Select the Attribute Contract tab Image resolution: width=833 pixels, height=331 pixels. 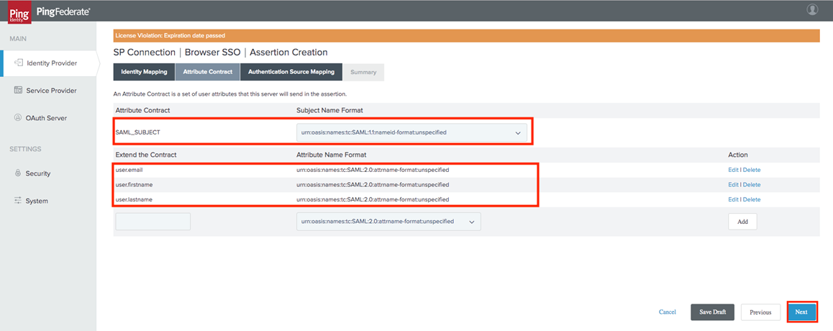tap(208, 72)
